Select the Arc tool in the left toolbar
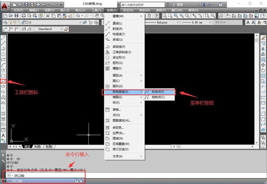 [3, 65]
